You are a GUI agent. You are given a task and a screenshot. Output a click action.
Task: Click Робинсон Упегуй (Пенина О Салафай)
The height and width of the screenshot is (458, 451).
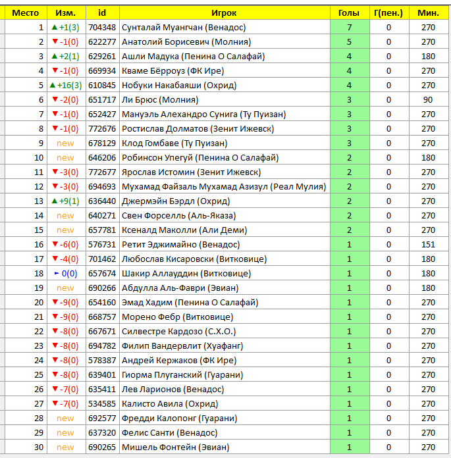[x=225, y=158]
